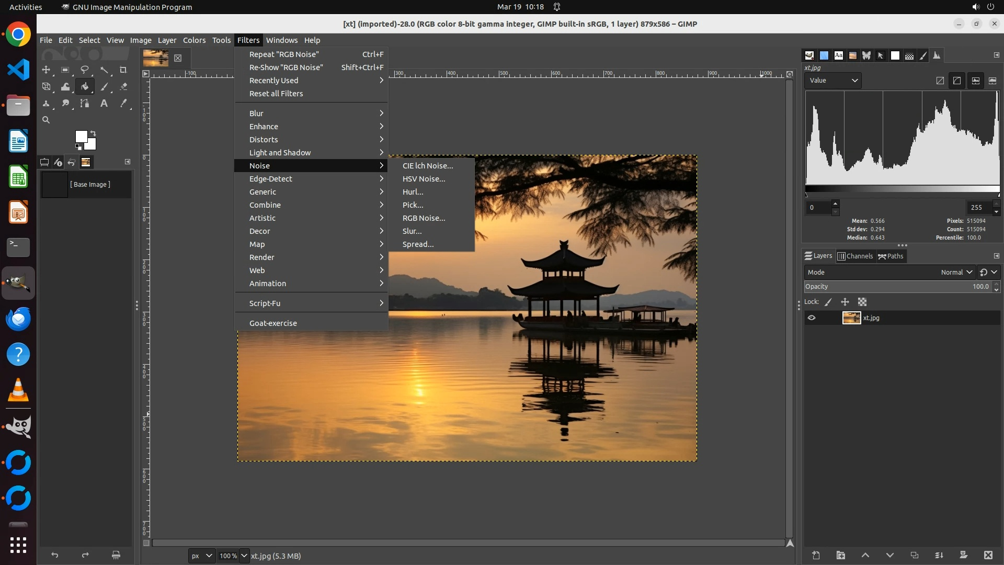The width and height of the screenshot is (1004, 565).
Task: Choose RGB Noise... from Noise submenu
Action: coord(424,218)
